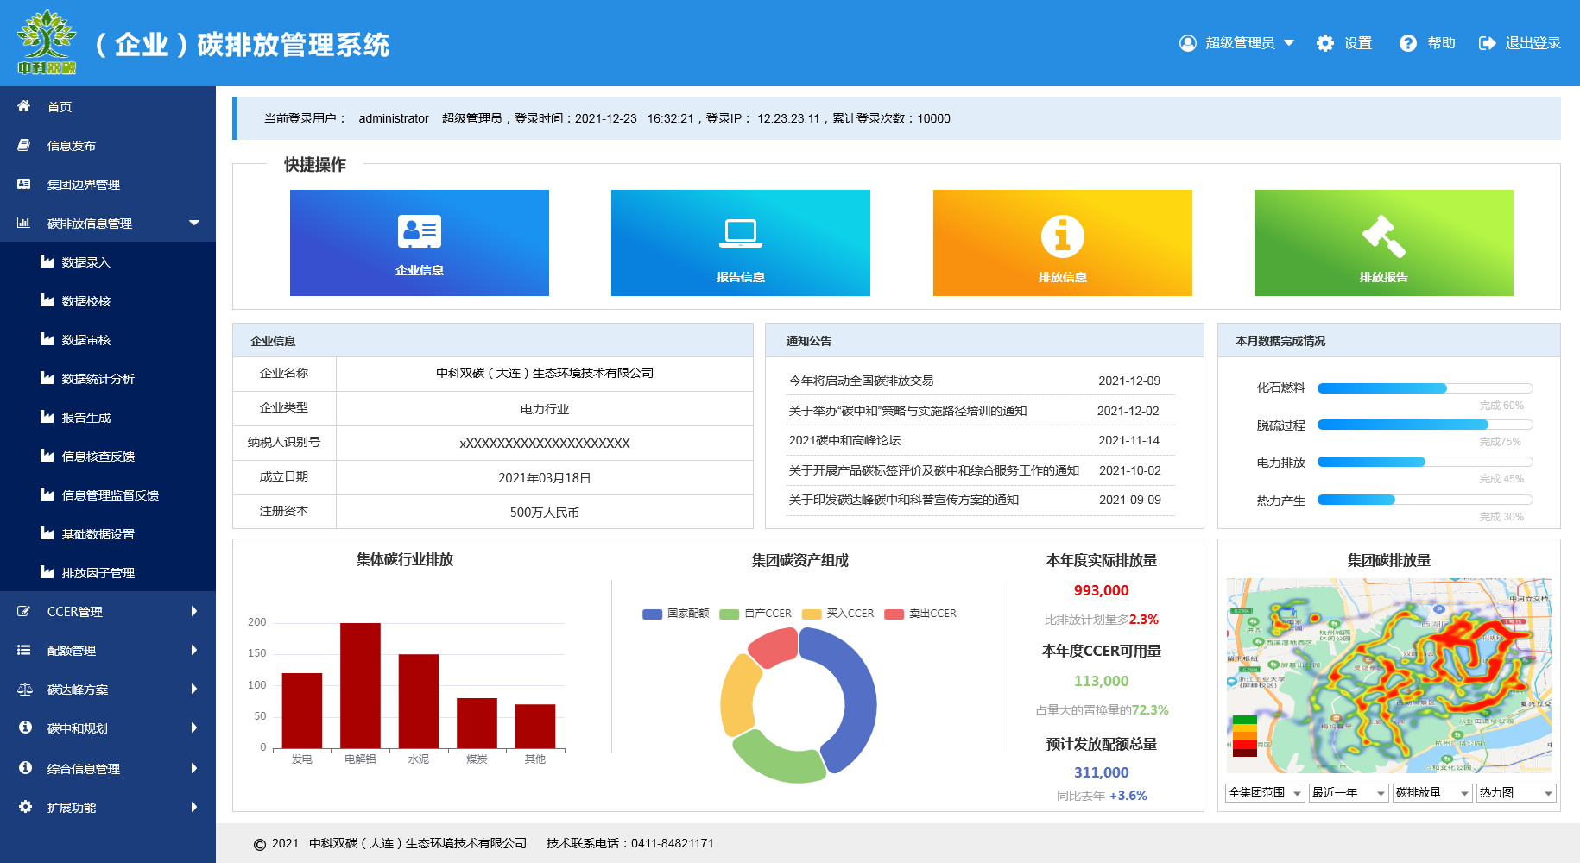This screenshot has width=1580, height=863.
Task: Open the 排放信息 info icon tile
Action: click(x=1062, y=243)
